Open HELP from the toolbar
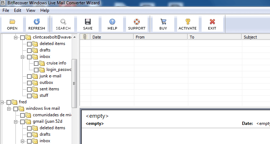This screenshot has width=270, height=144. point(112,24)
